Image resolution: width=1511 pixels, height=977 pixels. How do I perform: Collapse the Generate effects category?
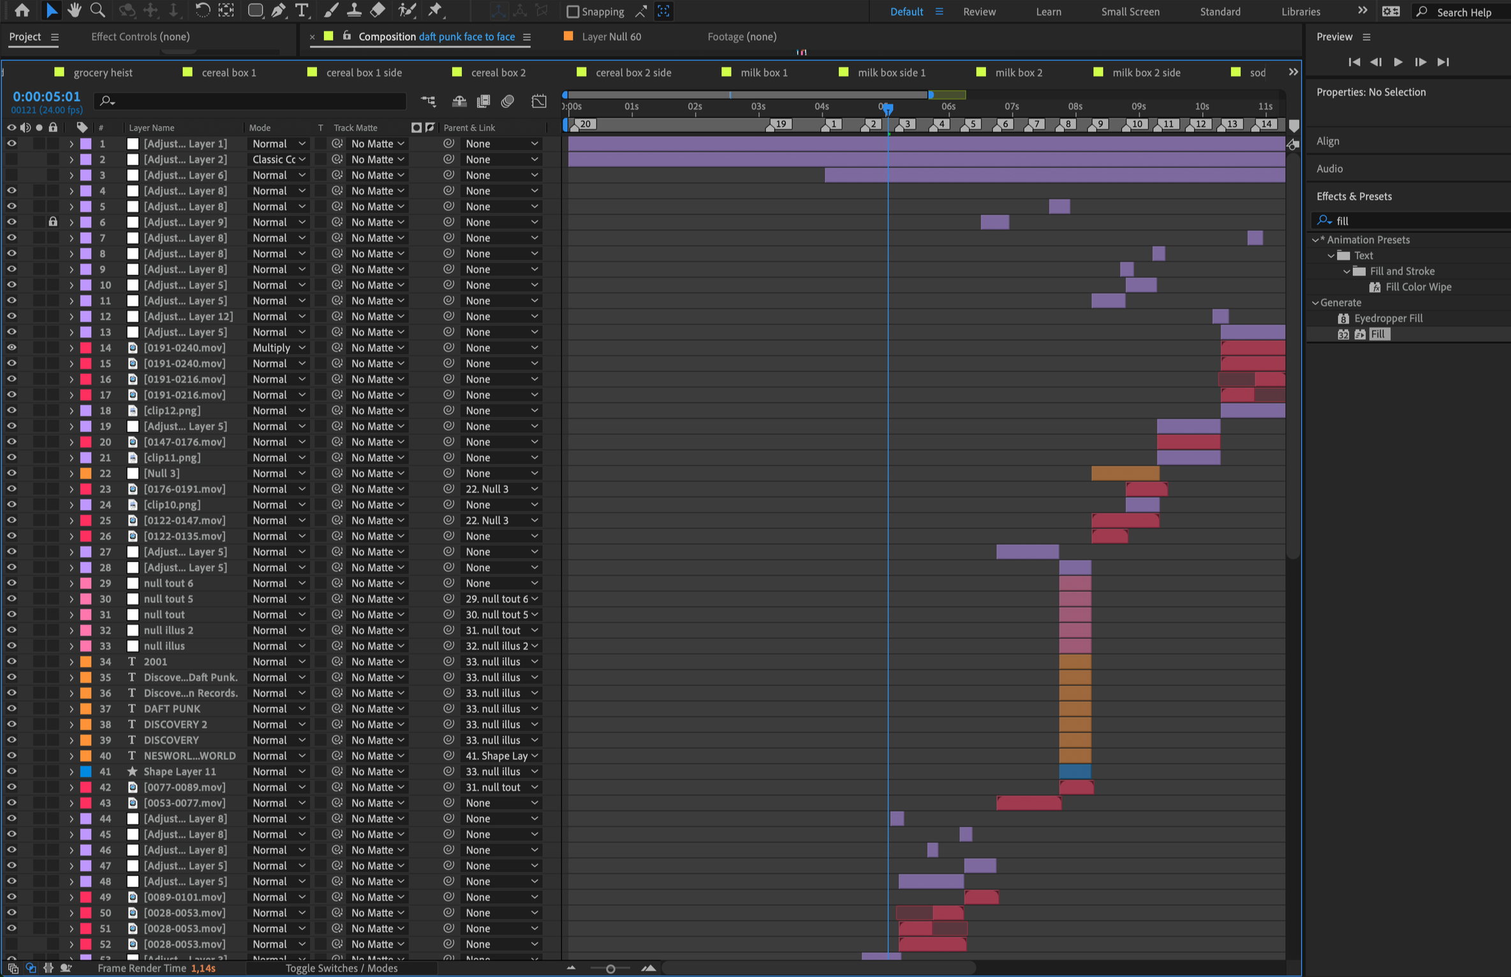pyautogui.click(x=1315, y=302)
